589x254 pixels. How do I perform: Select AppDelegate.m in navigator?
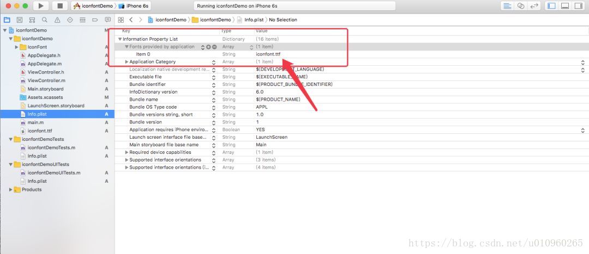point(44,64)
